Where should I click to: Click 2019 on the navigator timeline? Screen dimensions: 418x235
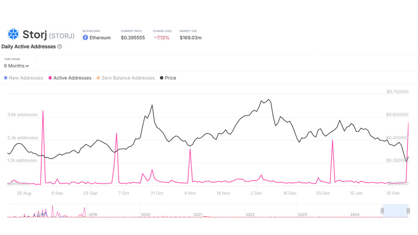pos(93,215)
